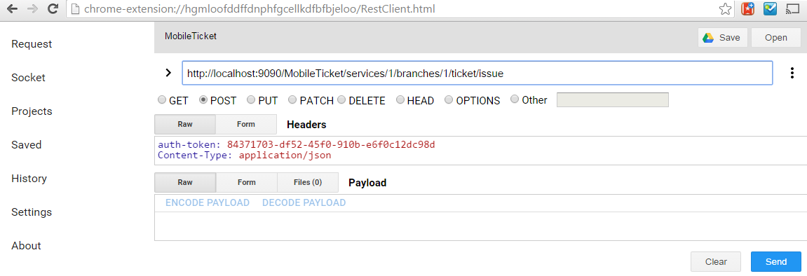807x276 pixels.
Task: Open the Files (0) payload tab
Action: (x=308, y=182)
